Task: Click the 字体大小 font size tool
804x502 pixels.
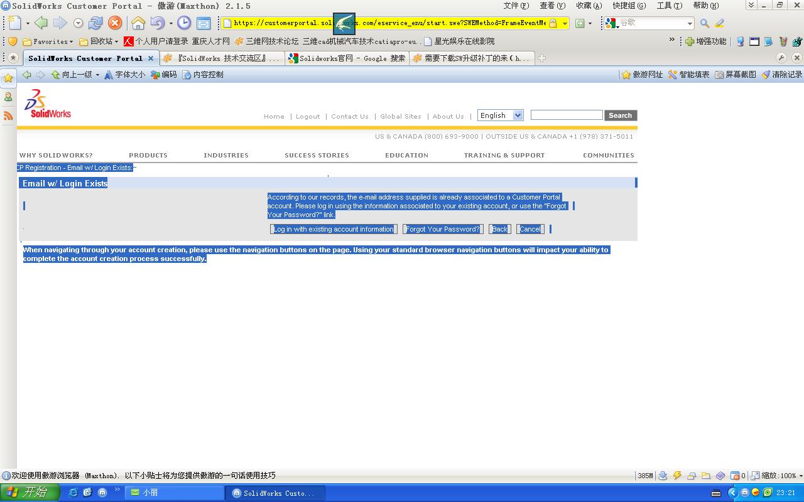Action: pos(124,75)
